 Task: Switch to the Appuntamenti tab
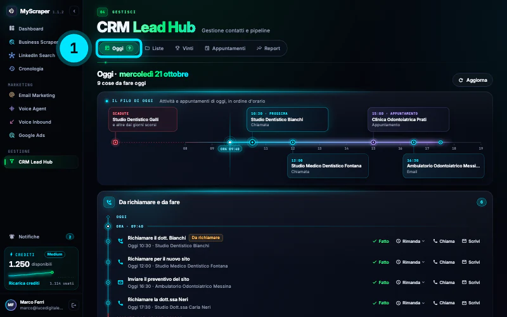click(x=225, y=48)
